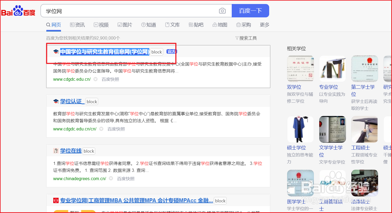Open www.cdgdc.edu.cn/ URL link

point(72,79)
